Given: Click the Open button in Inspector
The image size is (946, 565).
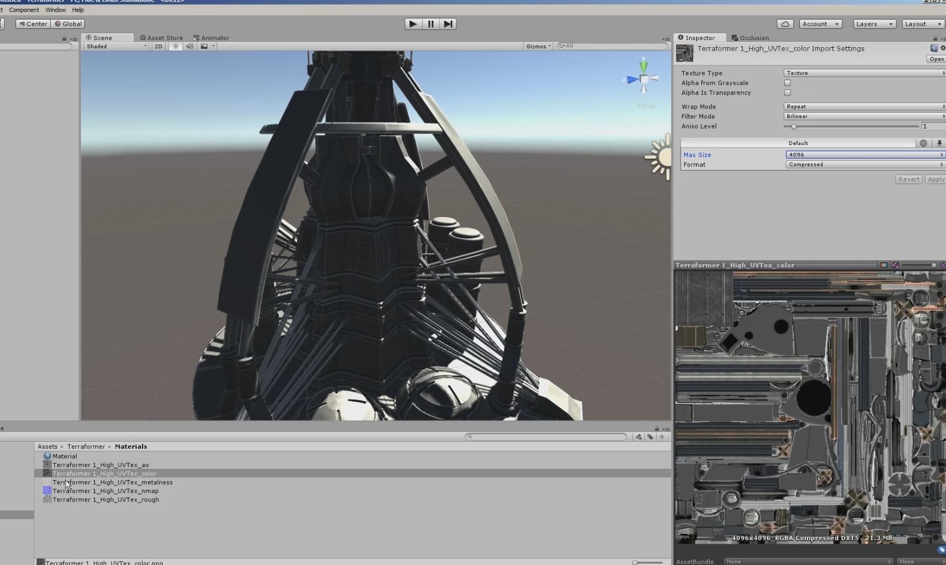Looking at the screenshot, I should 936,59.
